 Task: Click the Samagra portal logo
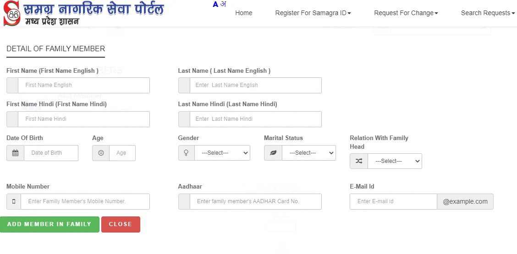click(83, 13)
